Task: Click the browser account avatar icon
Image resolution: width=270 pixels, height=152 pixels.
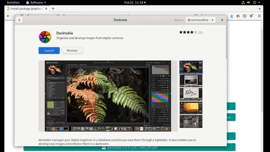Action: [251, 16]
